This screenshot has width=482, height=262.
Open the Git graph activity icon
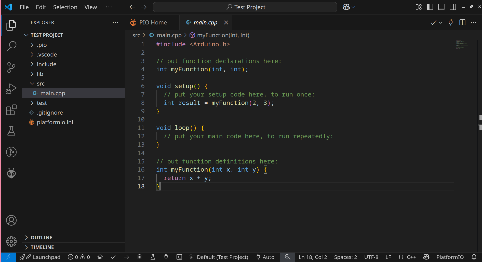(11, 152)
